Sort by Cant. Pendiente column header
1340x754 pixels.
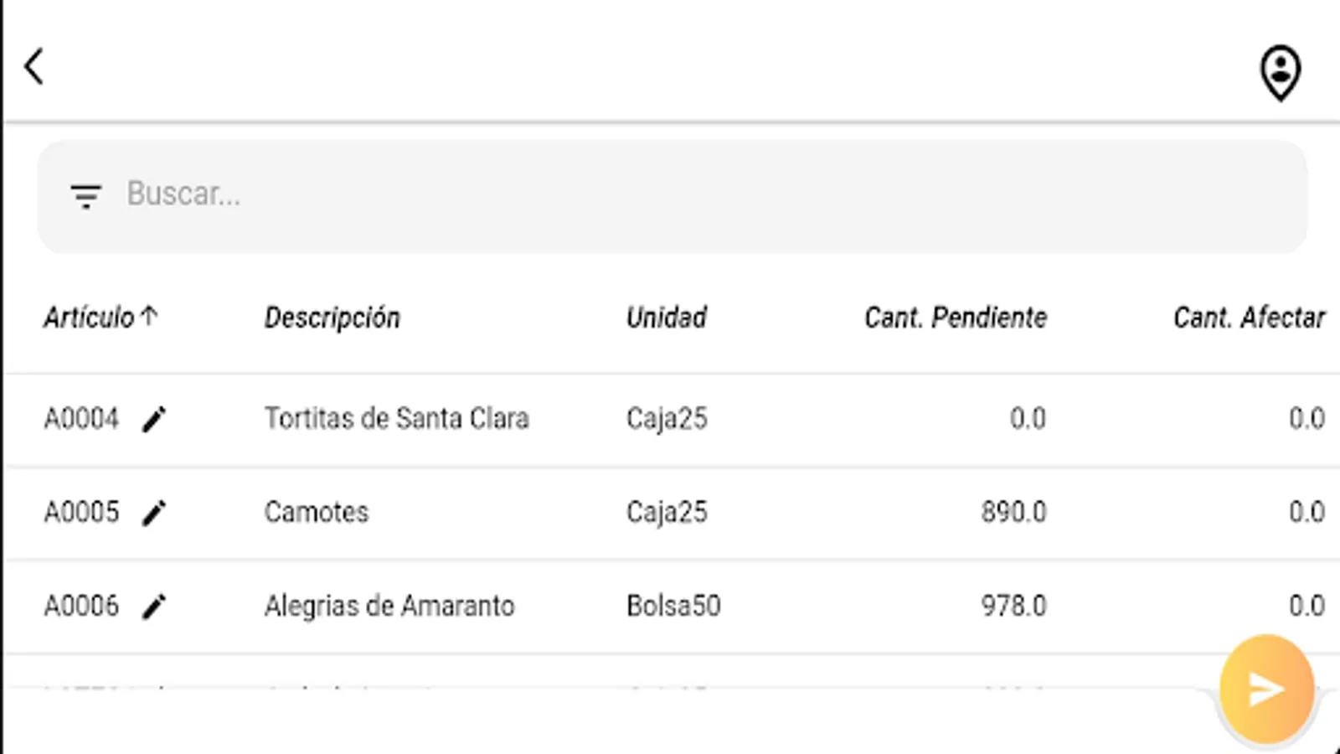956,318
